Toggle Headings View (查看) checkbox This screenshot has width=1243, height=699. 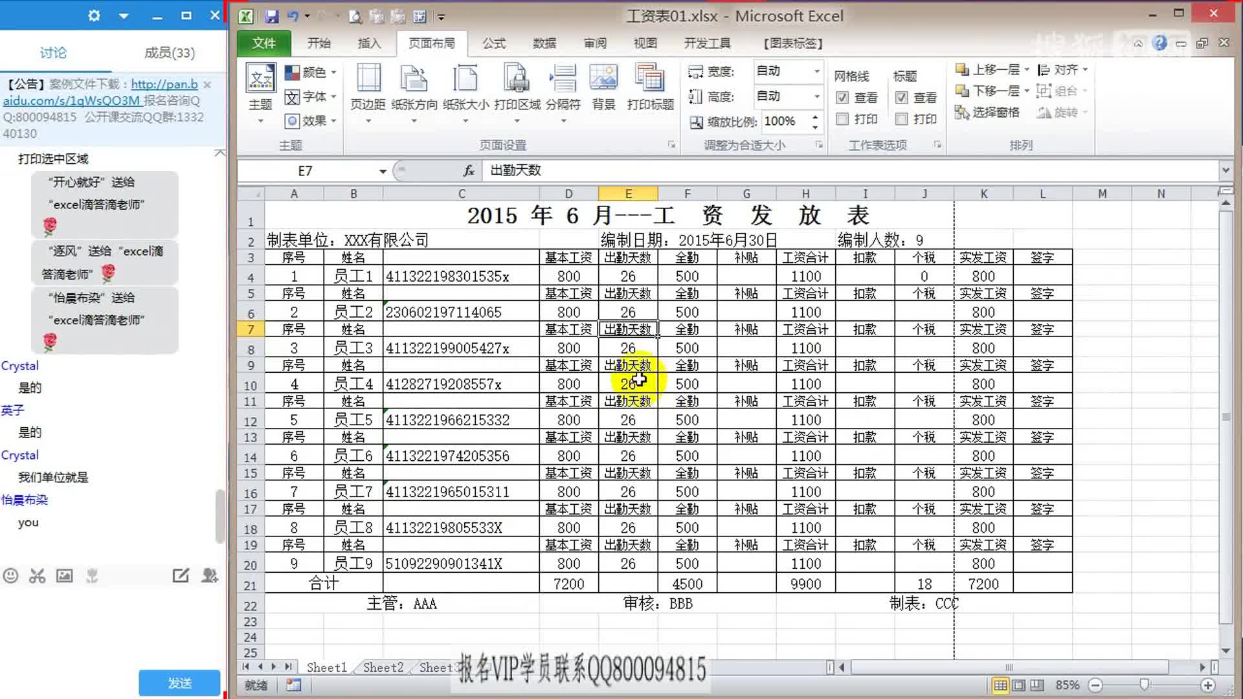coord(901,98)
